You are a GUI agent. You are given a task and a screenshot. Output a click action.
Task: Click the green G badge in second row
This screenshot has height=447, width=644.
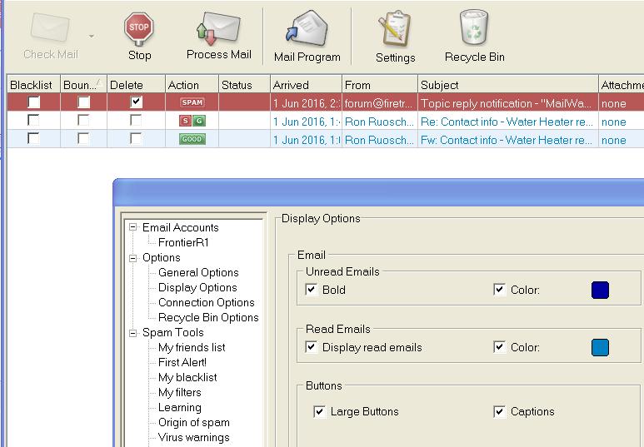[199, 121]
